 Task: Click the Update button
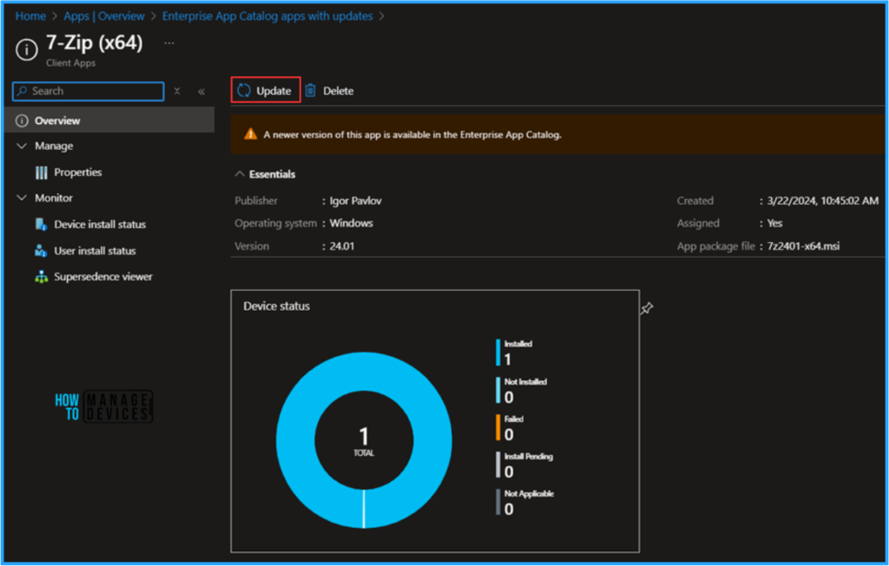coord(266,90)
